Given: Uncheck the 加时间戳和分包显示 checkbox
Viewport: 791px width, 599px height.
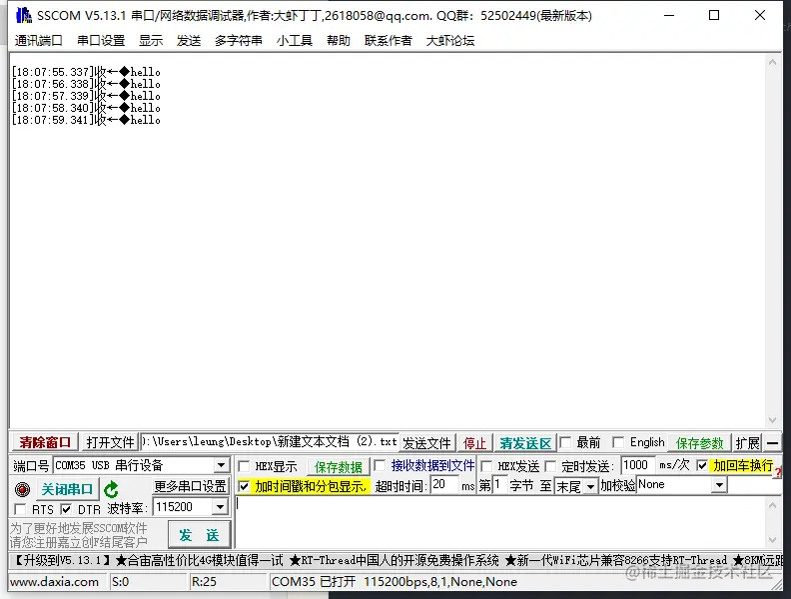Looking at the screenshot, I should (244, 486).
